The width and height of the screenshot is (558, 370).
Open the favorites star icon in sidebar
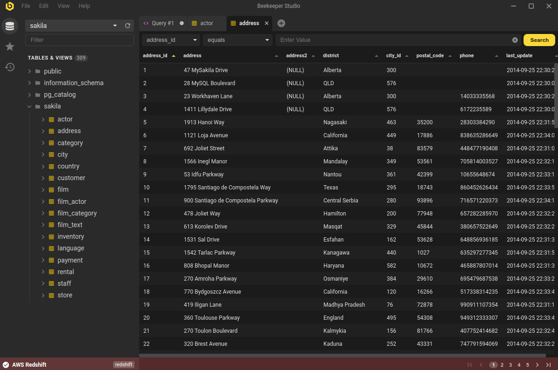(x=10, y=47)
